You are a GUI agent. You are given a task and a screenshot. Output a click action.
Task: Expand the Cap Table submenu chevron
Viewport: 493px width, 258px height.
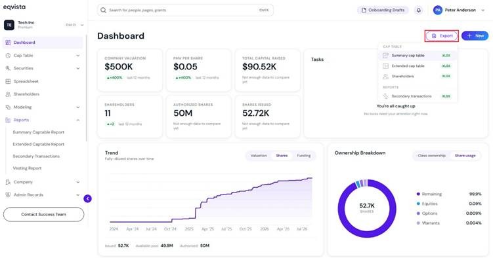tap(77, 56)
